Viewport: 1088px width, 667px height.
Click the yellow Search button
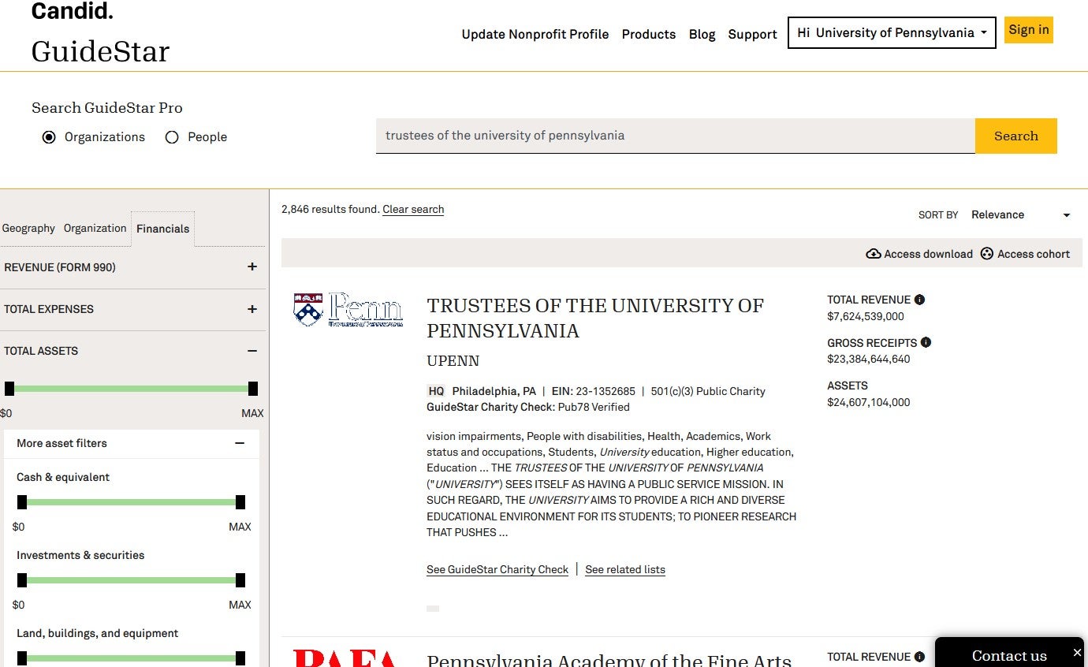[1016, 136]
